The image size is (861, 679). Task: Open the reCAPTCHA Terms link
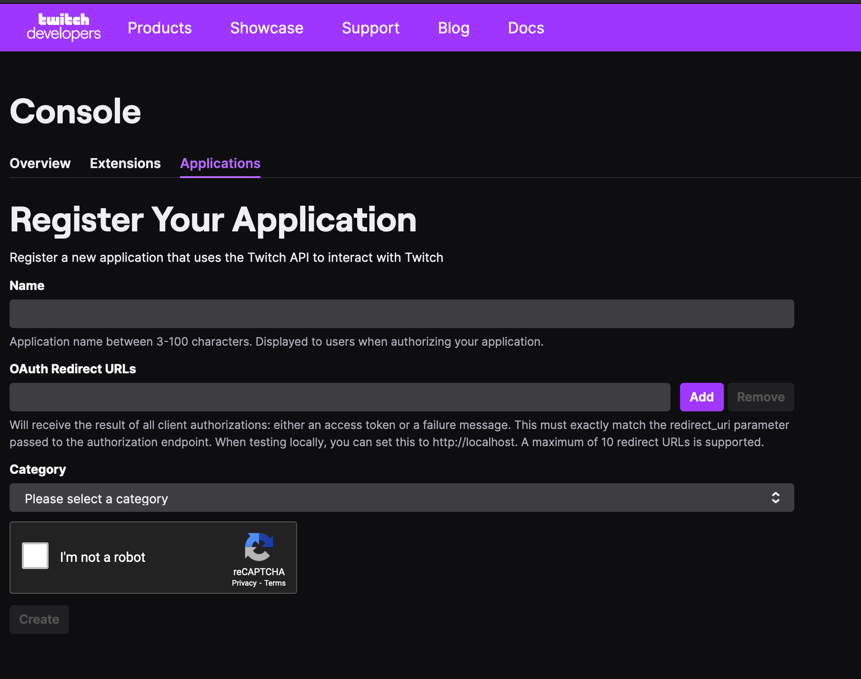tap(275, 583)
